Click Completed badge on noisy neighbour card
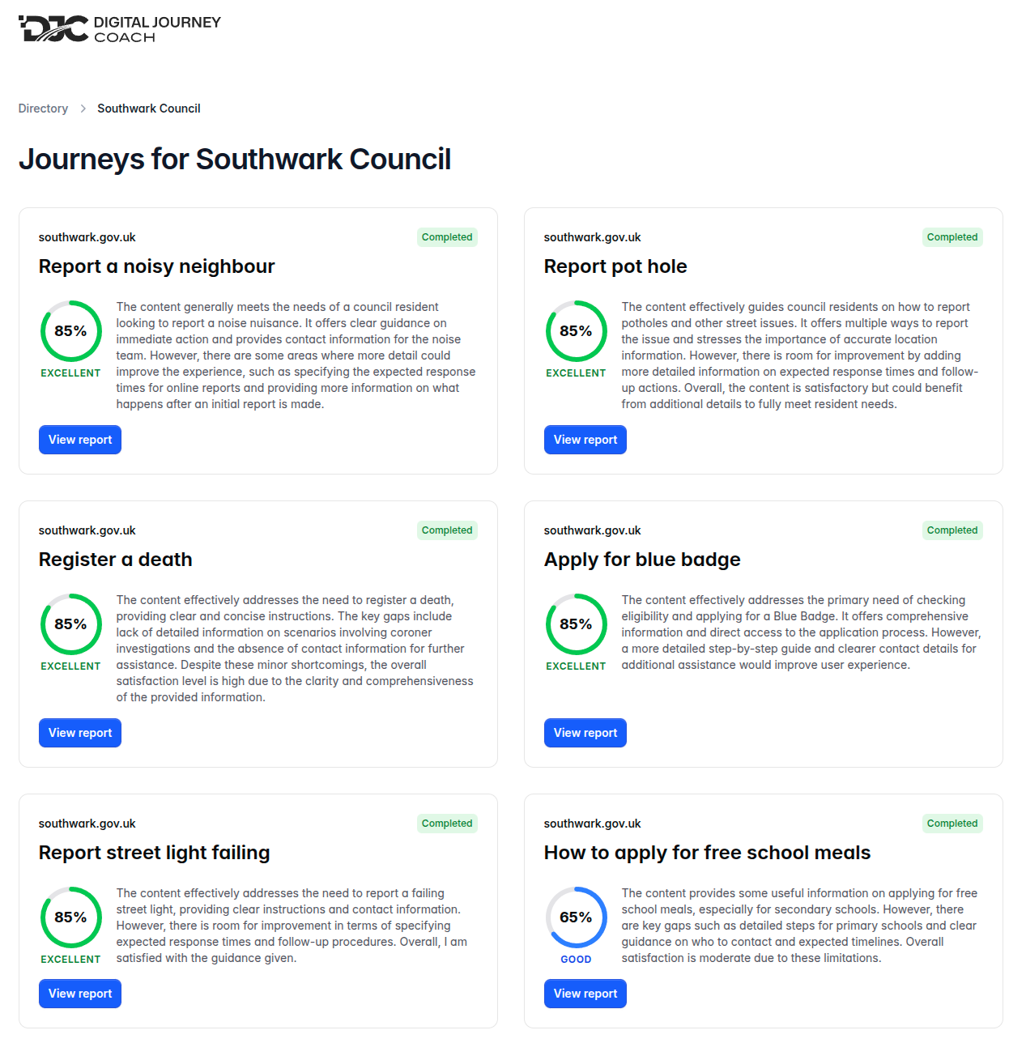The width and height of the screenshot is (1026, 1043). tap(447, 237)
